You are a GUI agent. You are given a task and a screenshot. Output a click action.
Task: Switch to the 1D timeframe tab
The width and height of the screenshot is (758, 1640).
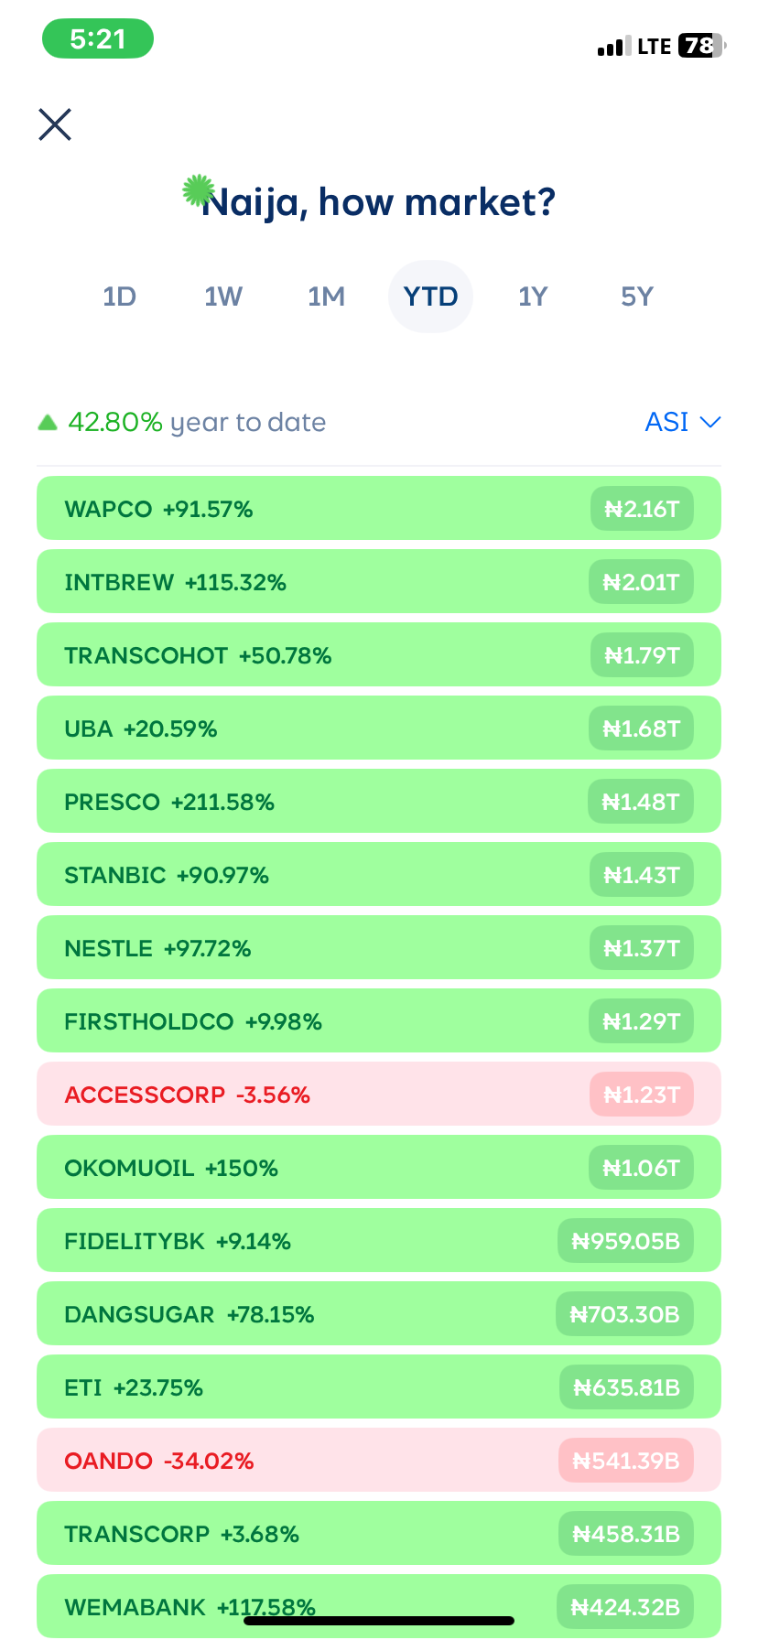[x=119, y=297]
